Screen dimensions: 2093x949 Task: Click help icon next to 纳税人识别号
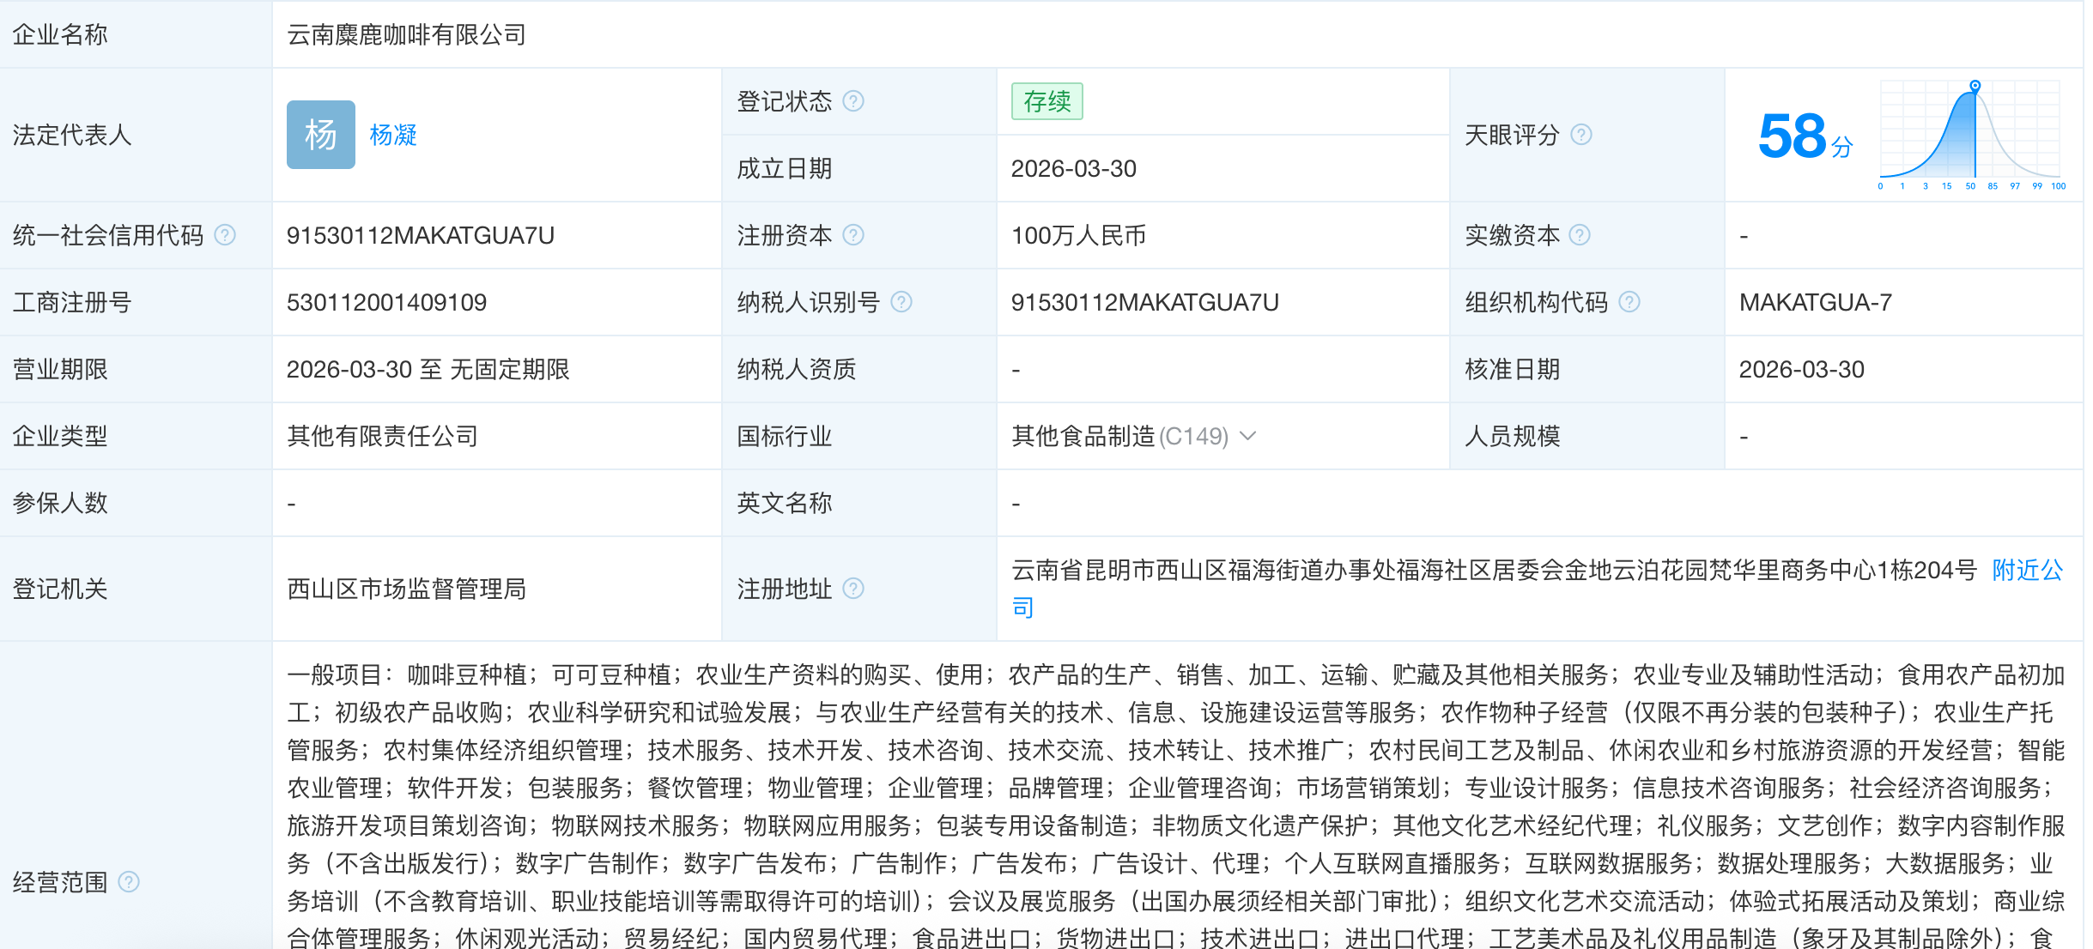[901, 302]
